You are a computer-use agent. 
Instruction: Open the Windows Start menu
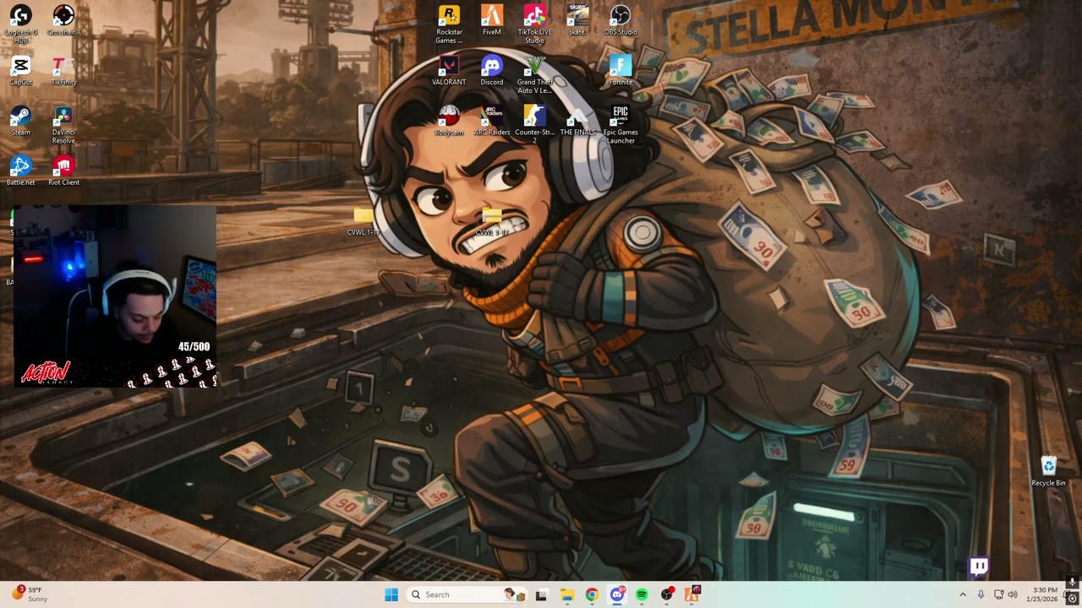click(x=391, y=594)
